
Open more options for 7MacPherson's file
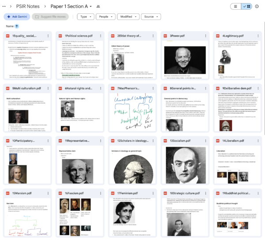pos(153,88)
